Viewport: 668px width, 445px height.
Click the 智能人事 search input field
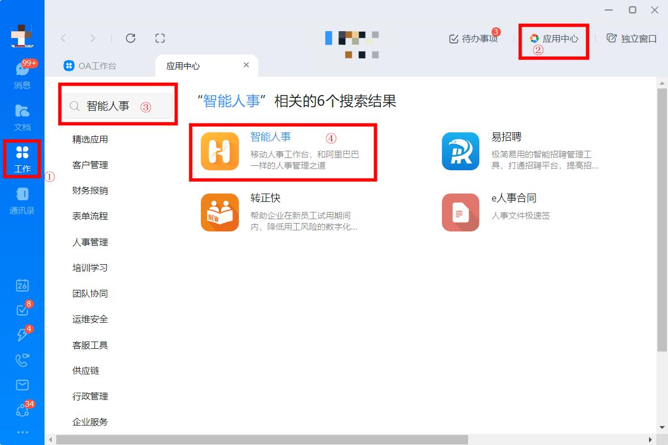click(x=117, y=106)
